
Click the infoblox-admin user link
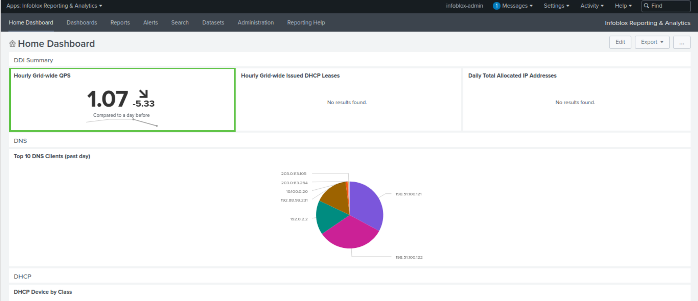tap(464, 6)
